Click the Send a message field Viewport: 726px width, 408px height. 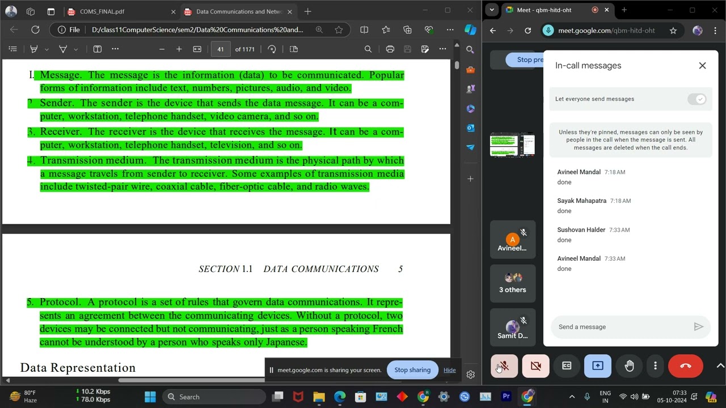click(x=621, y=327)
